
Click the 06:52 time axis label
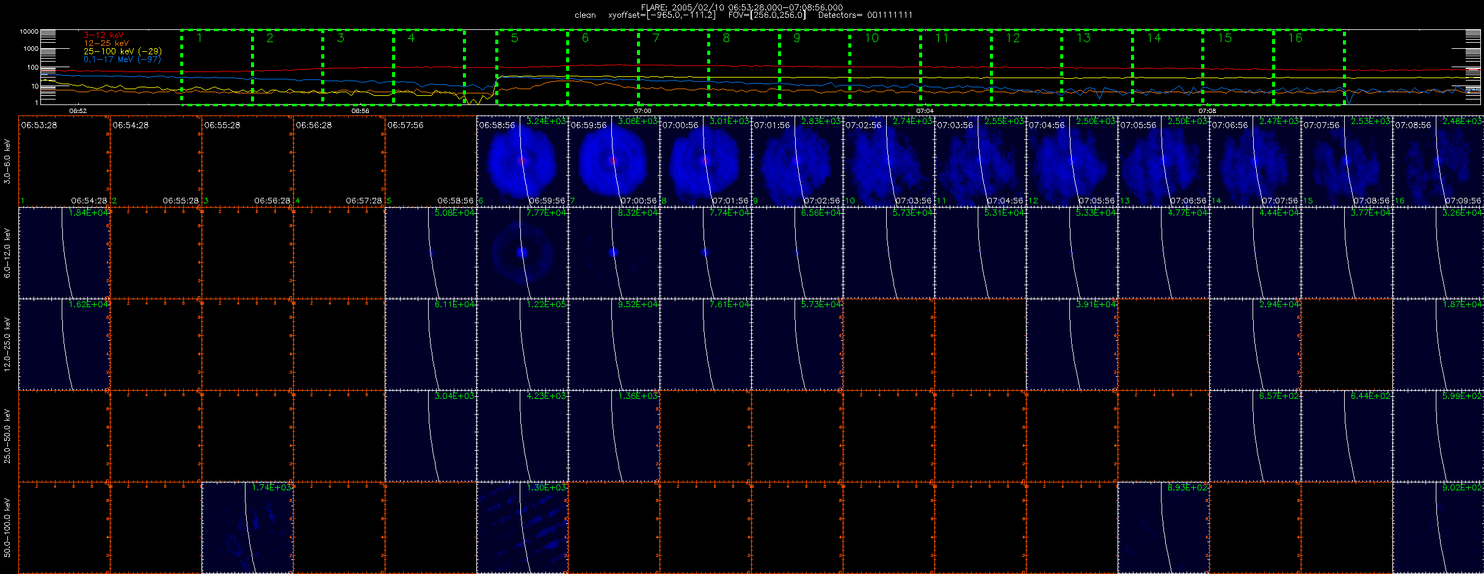coord(78,111)
